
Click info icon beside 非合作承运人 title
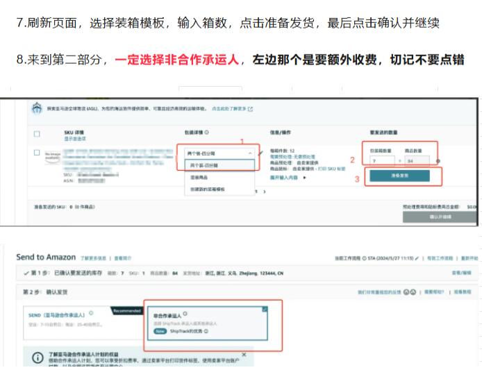(x=185, y=314)
